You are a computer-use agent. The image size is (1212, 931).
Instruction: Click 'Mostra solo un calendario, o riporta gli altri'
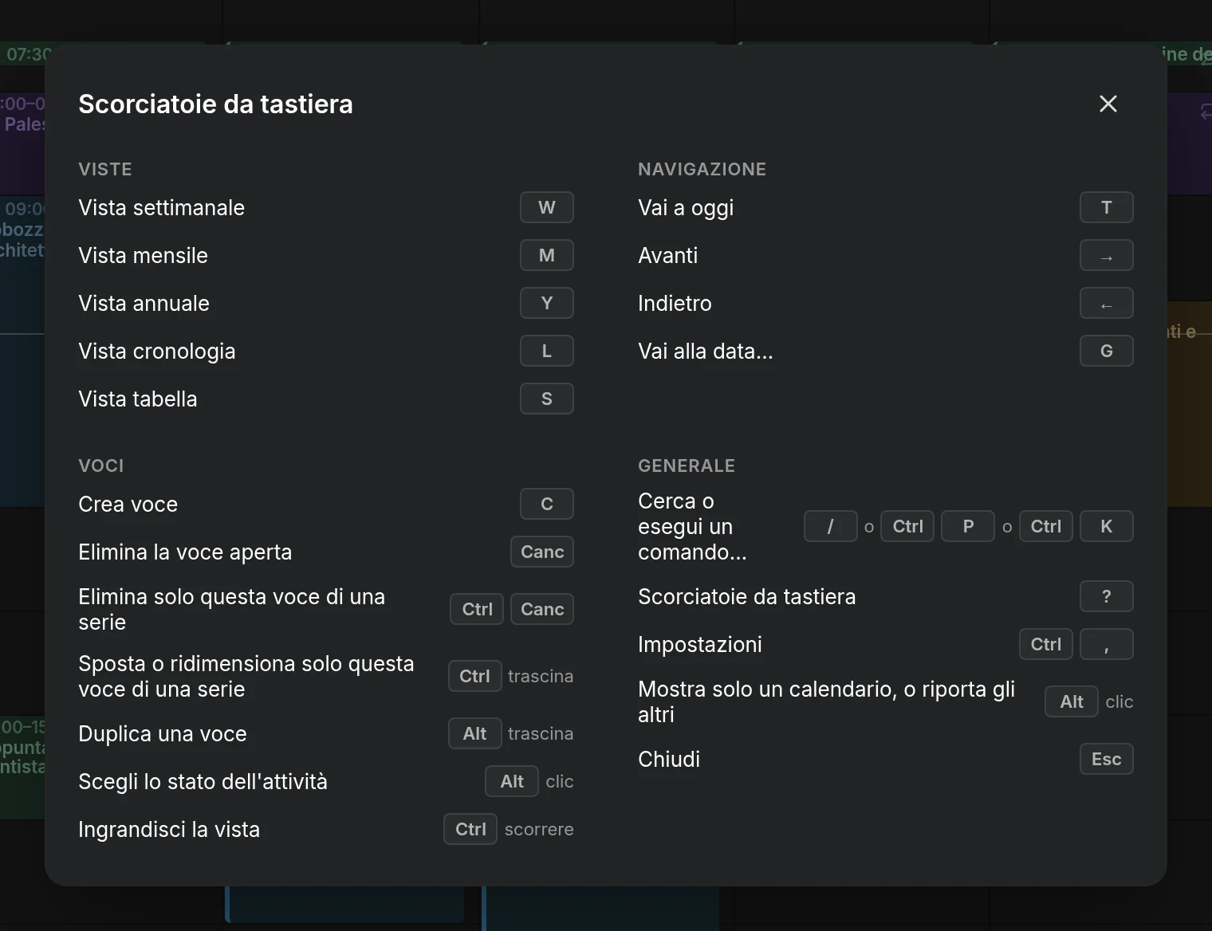(826, 701)
